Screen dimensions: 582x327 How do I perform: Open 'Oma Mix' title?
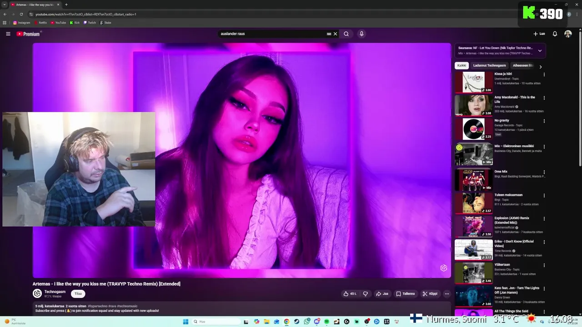(x=501, y=172)
